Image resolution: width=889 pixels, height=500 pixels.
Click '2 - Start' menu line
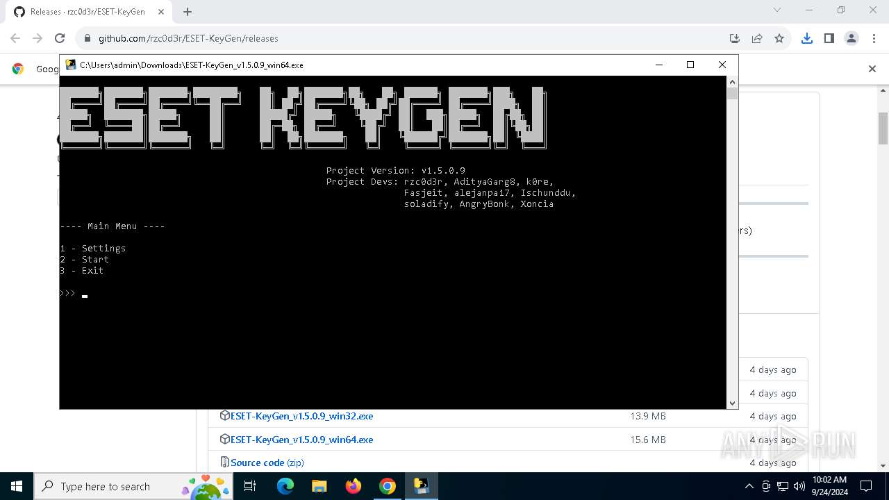(x=85, y=260)
